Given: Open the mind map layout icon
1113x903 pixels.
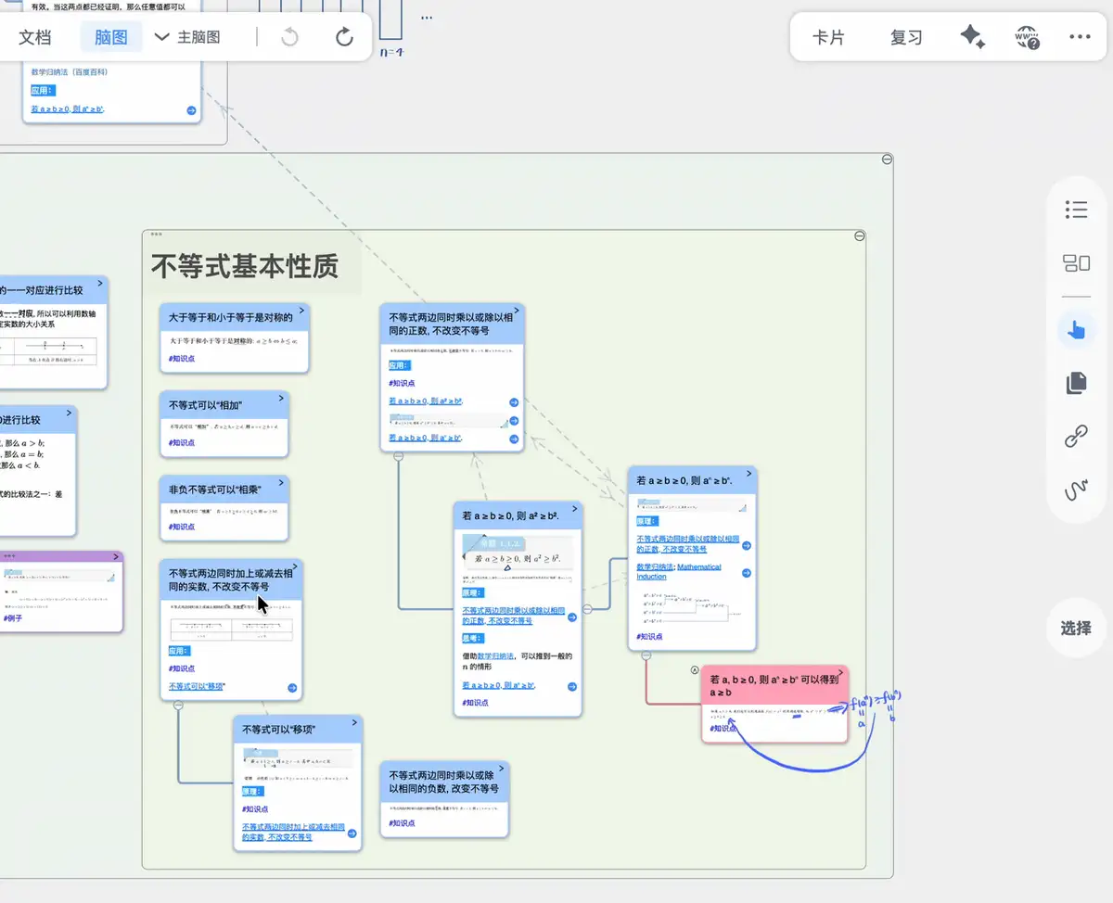Looking at the screenshot, I should (1076, 263).
